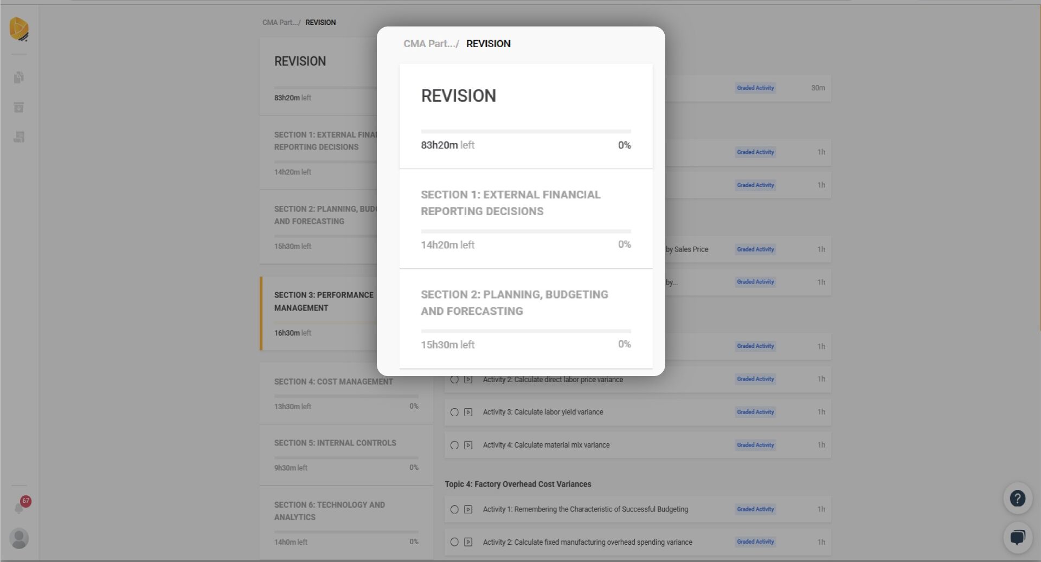Open the chat bubble widget
Screen dimensions: 1041x562
pyautogui.click(x=1017, y=537)
